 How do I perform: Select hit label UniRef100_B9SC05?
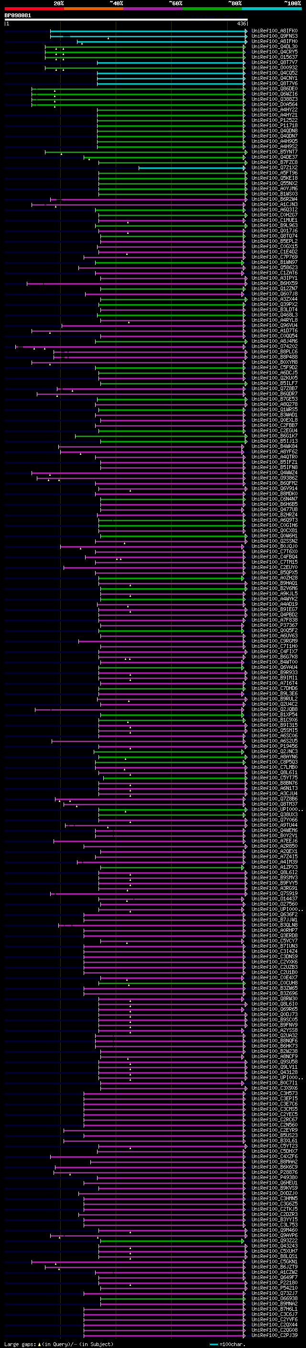point(274,1020)
